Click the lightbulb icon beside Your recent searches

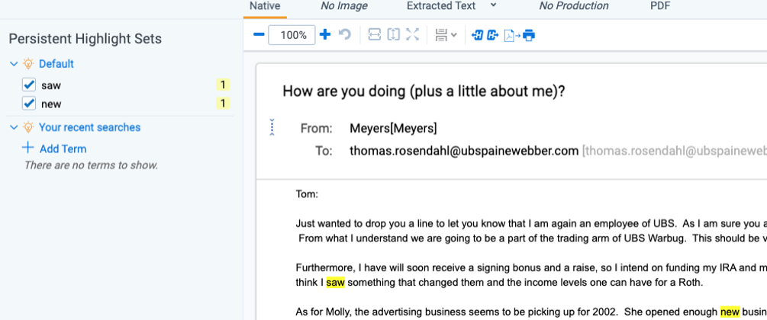[x=28, y=127]
